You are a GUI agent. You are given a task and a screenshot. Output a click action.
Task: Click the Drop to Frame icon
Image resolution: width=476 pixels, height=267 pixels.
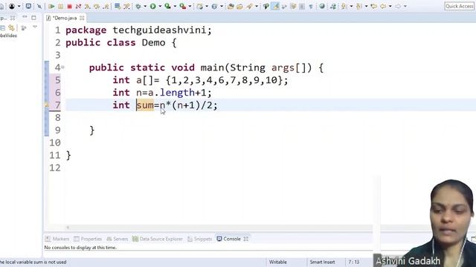118,6
